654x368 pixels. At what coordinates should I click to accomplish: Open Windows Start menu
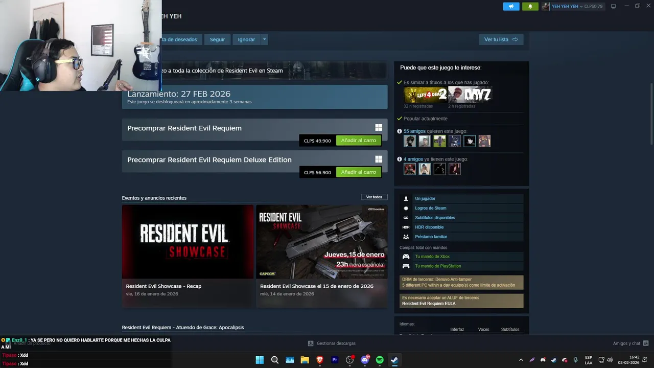click(260, 360)
